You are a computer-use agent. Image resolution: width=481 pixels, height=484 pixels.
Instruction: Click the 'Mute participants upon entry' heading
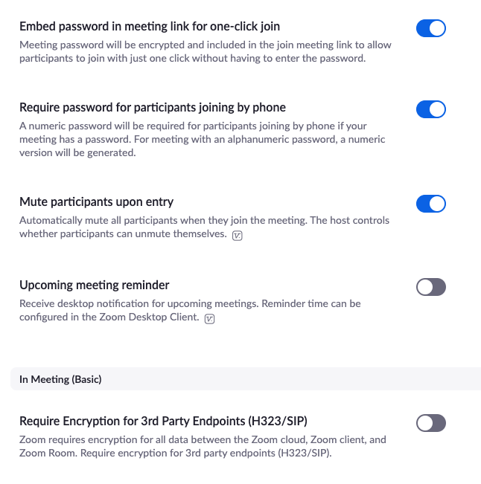tap(97, 202)
